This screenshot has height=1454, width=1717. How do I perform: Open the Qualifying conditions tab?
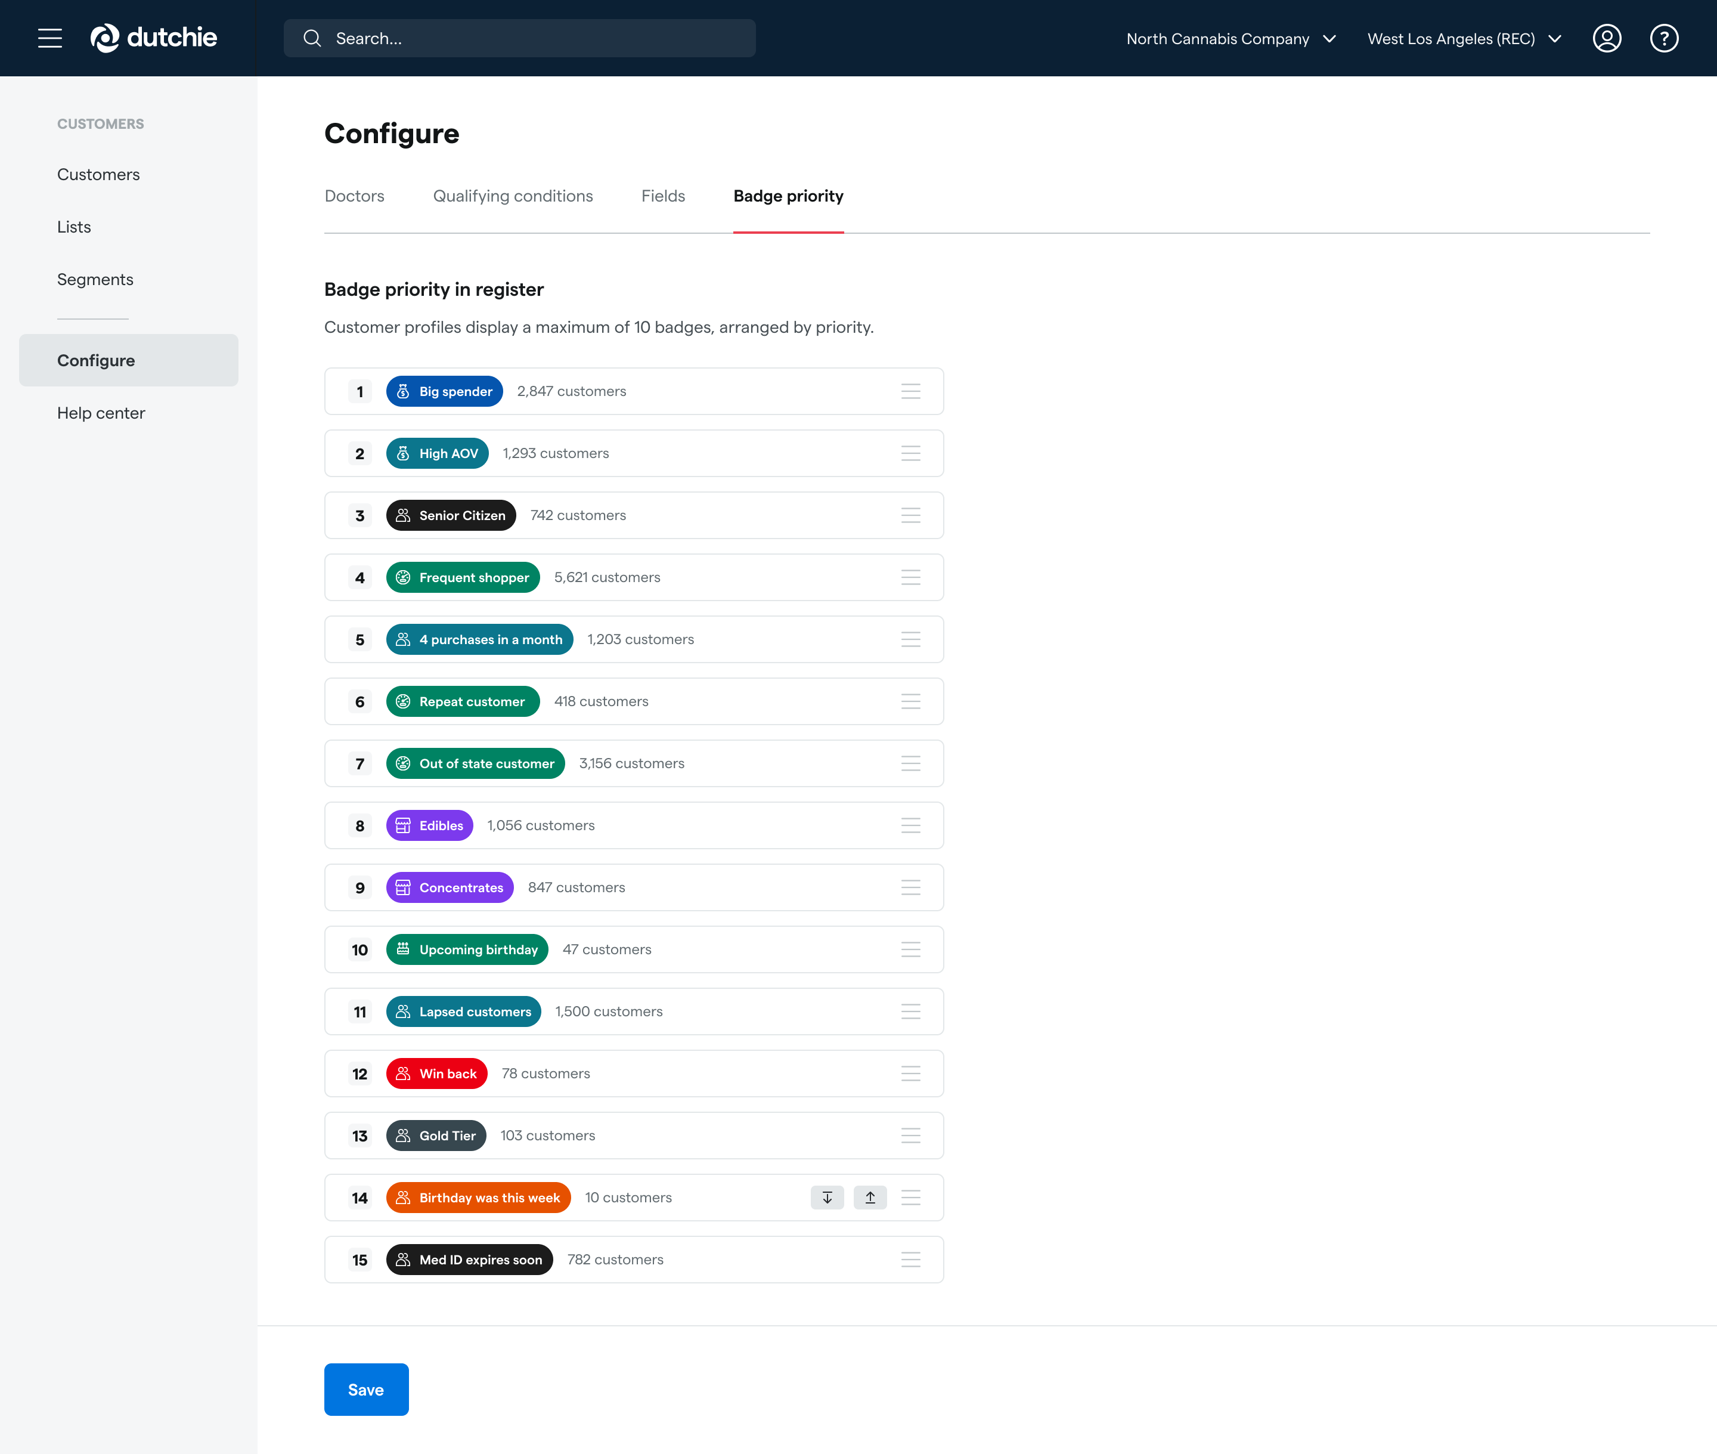pos(513,196)
